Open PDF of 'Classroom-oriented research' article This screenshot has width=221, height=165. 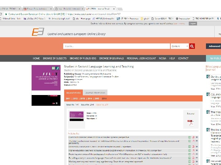pos(193,137)
